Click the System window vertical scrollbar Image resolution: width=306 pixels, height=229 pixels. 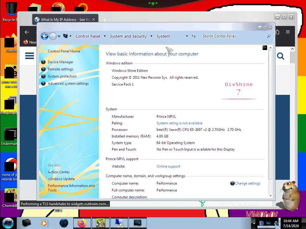[x=270, y=115]
